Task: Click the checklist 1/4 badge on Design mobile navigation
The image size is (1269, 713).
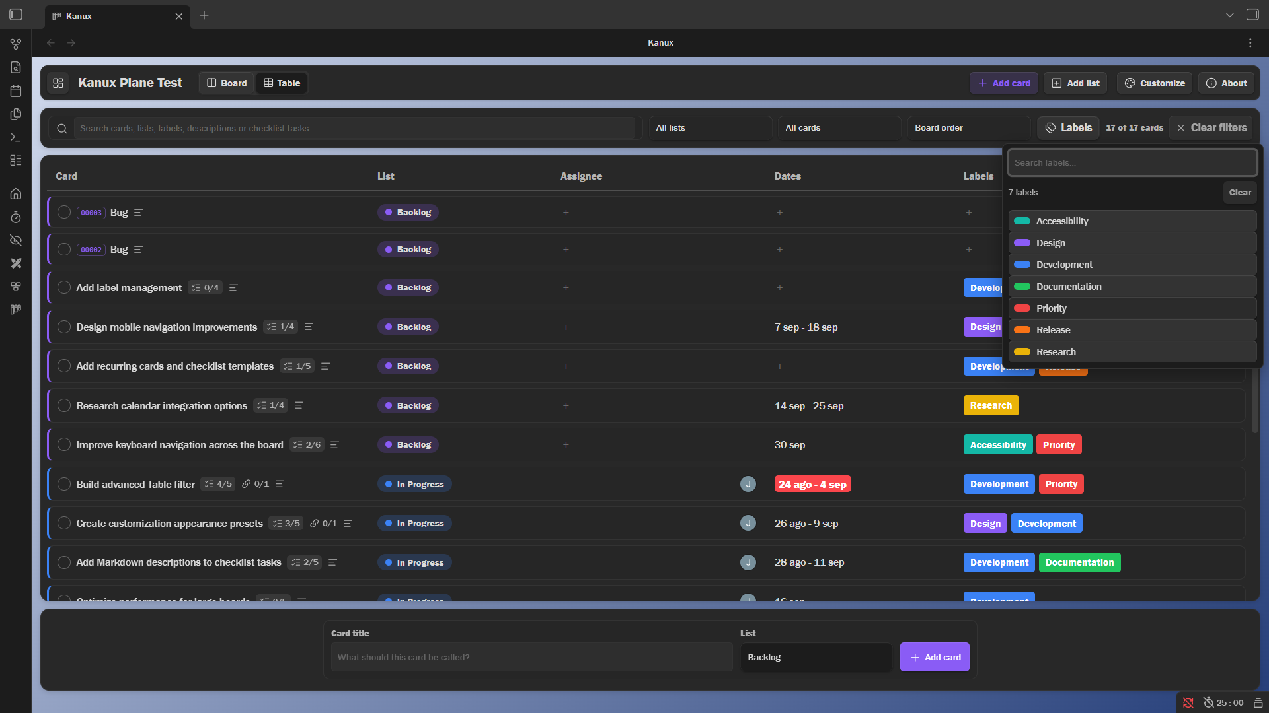Action: [280, 327]
